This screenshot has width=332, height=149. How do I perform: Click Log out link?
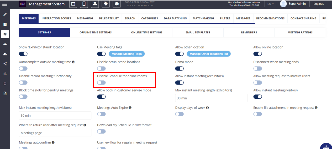(x=318, y=4)
